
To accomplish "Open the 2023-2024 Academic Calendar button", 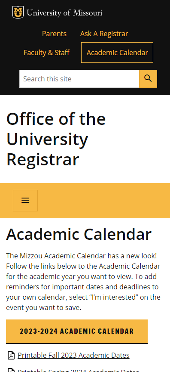I will point(77,332).
